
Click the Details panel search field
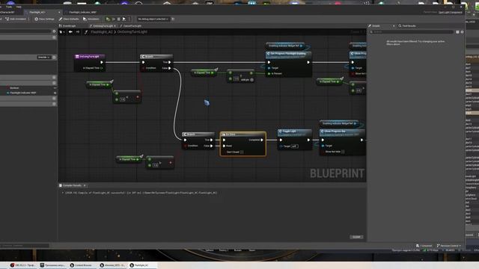pos(412,31)
